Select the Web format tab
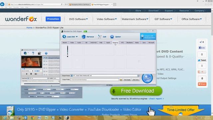213x120 pixels. [x=101, y=43]
